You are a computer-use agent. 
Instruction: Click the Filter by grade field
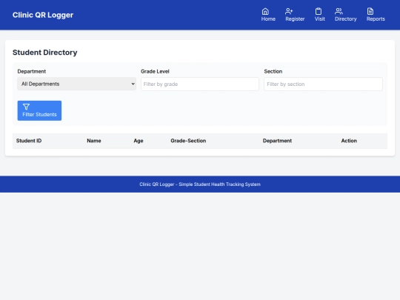tap(200, 84)
